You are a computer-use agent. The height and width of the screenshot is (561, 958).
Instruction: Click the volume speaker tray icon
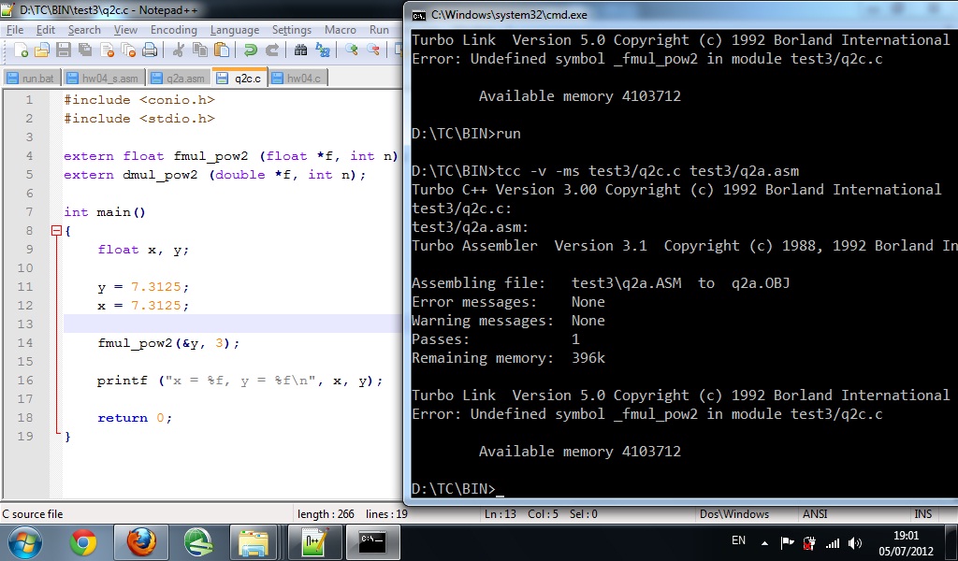coord(854,542)
